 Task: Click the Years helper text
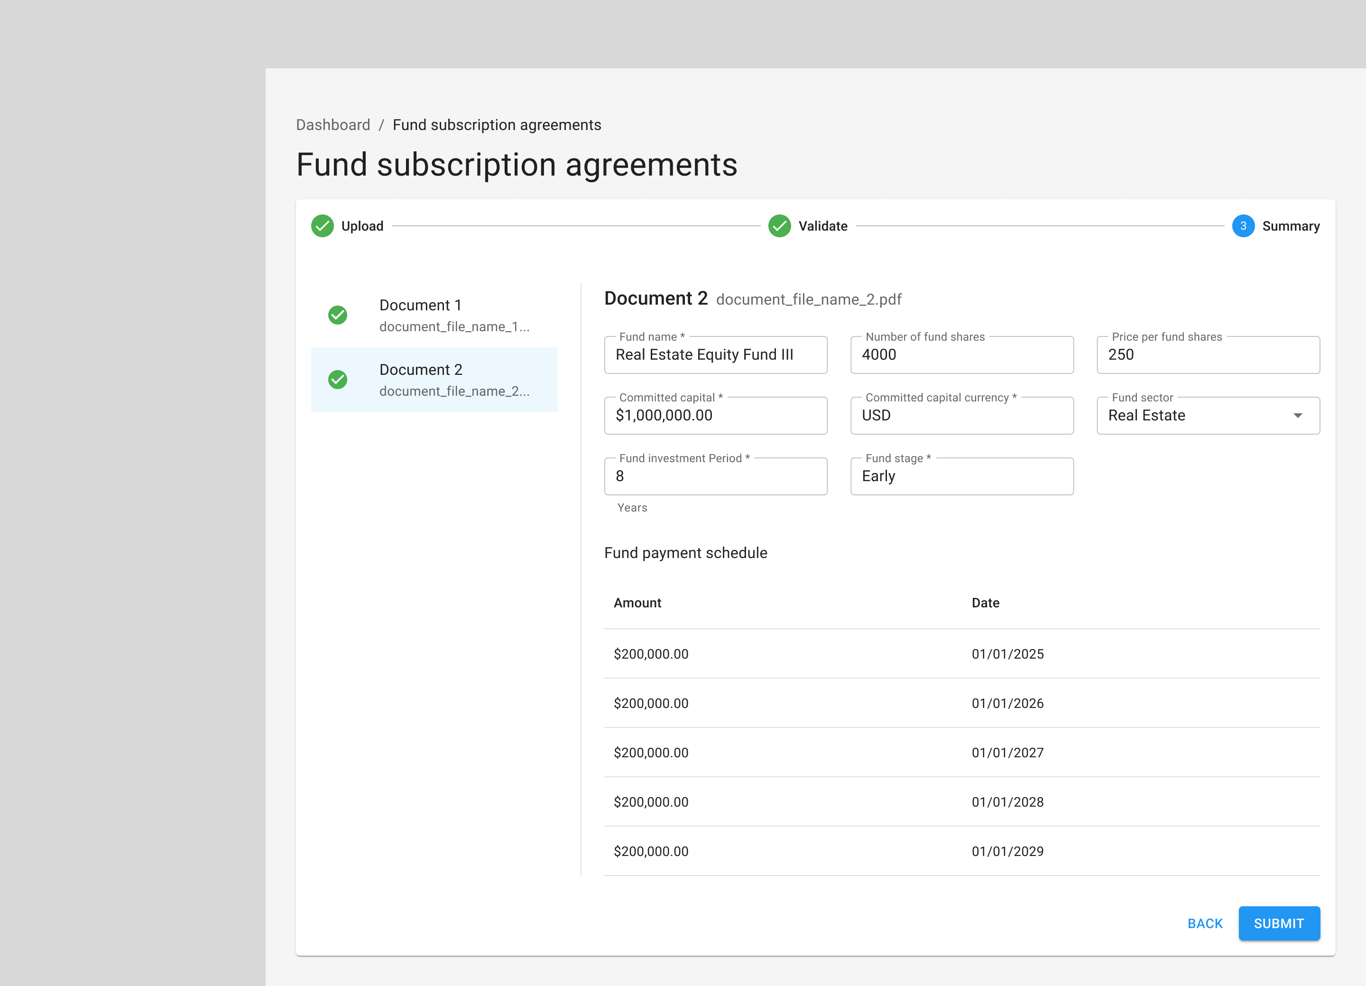click(x=632, y=507)
